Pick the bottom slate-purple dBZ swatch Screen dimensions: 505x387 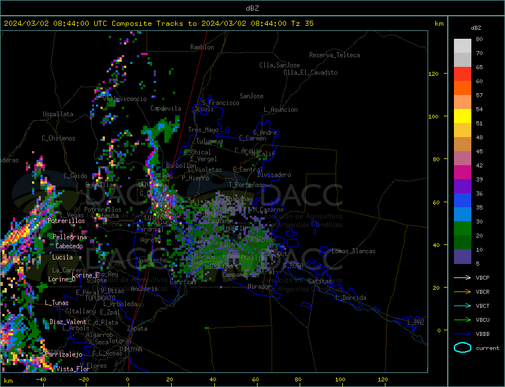tap(462, 257)
